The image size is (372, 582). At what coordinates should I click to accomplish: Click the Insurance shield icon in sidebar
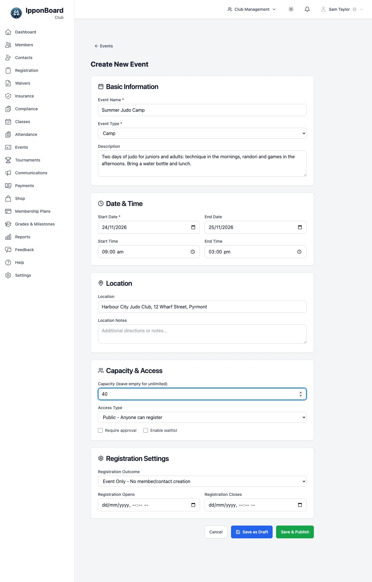(8, 96)
